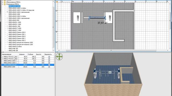Sort table by Глубина column header
The width and height of the screenshot is (172, 96).
pos(31,54)
